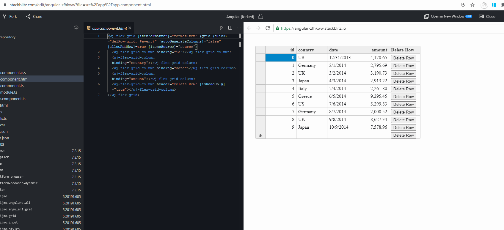504x230 pixels.
Task: Split the editor view
Action: coord(230,28)
